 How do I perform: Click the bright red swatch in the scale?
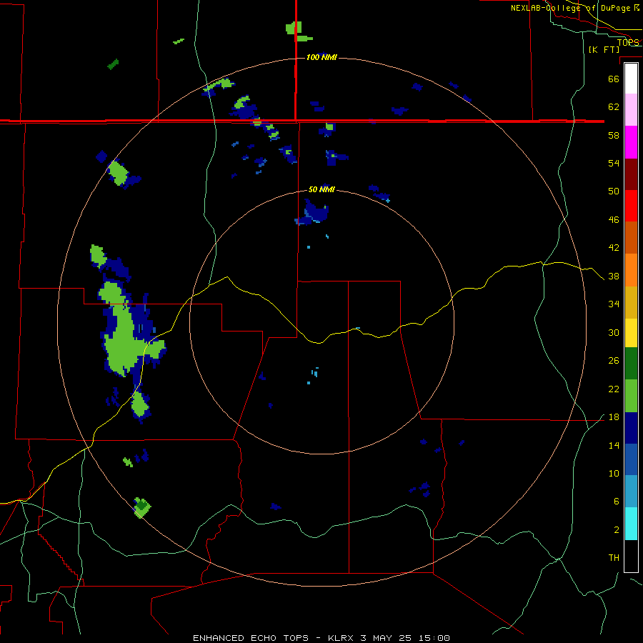(x=631, y=206)
